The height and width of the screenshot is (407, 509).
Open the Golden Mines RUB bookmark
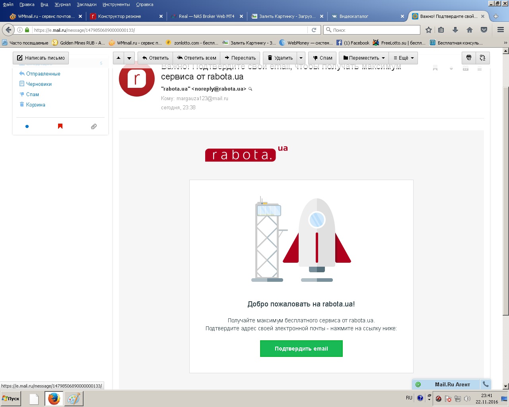[79, 43]
